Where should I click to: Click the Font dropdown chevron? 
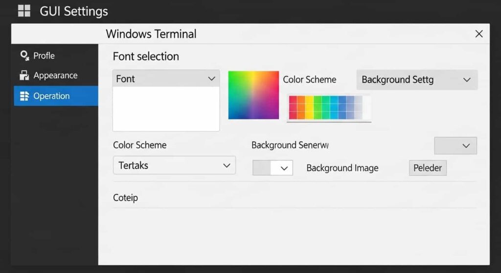click(211, 79)
